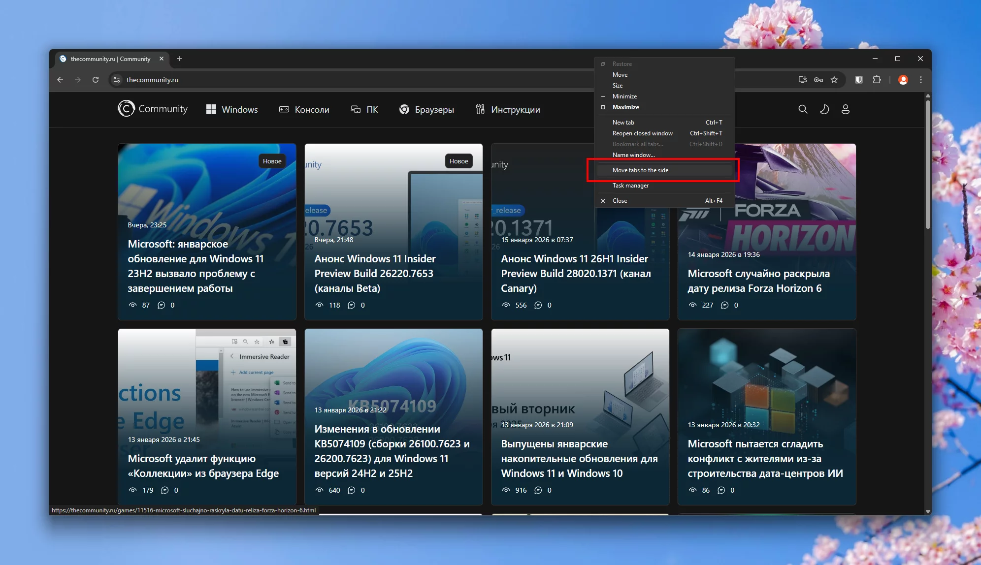This screenshot has width=981, height=565.
Task: Click the install app icon
Action: pyautogui.click(x=803, y=80)
